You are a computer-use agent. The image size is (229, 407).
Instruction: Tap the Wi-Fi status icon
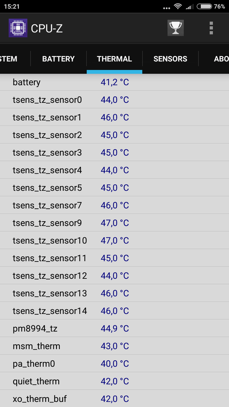pyautogui.click(x=178, y=6)
